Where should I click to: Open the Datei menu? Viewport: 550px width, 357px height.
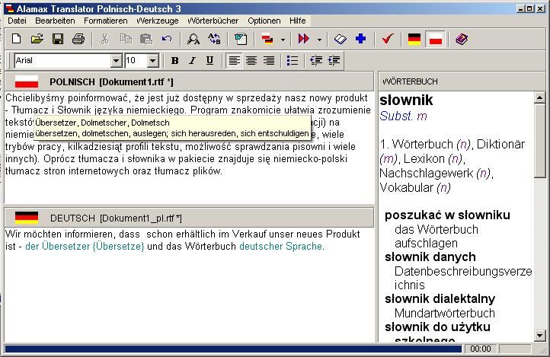tap(17, 21)
